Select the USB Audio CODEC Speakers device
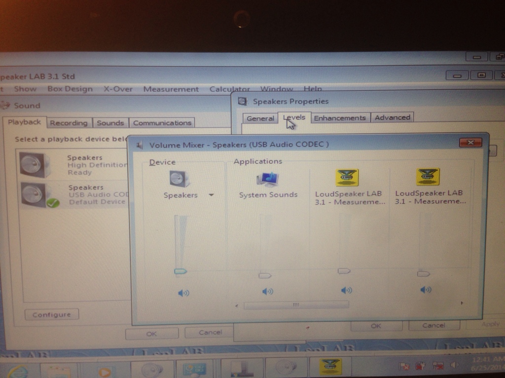Screen dimensions: 505x378 pyautogui.click(x=73, y=194)
